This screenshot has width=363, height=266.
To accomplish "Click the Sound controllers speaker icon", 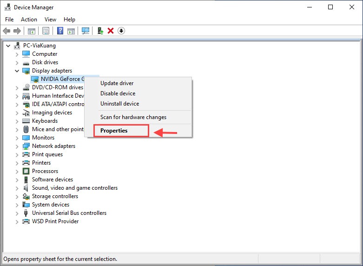I will pos(26,188).
